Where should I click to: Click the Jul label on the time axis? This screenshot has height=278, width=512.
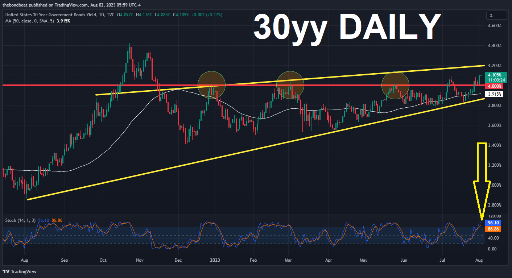pos(442,260)
